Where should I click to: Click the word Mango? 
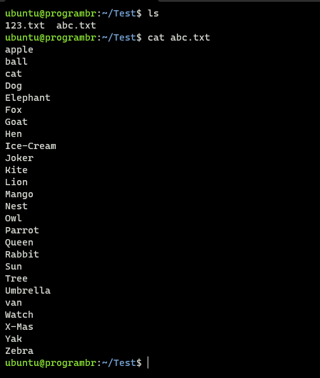19,195
